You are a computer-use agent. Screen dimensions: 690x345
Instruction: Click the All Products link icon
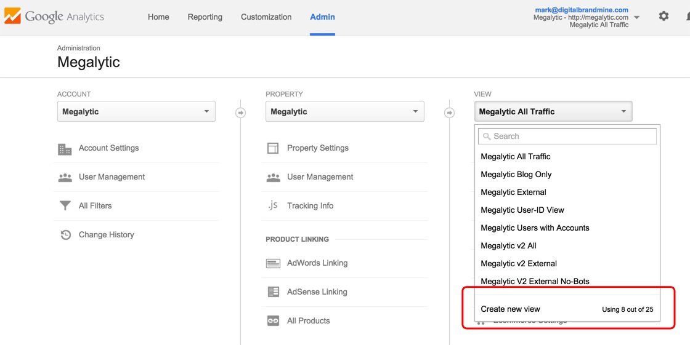pyautogui.click(x=273, y=321)
